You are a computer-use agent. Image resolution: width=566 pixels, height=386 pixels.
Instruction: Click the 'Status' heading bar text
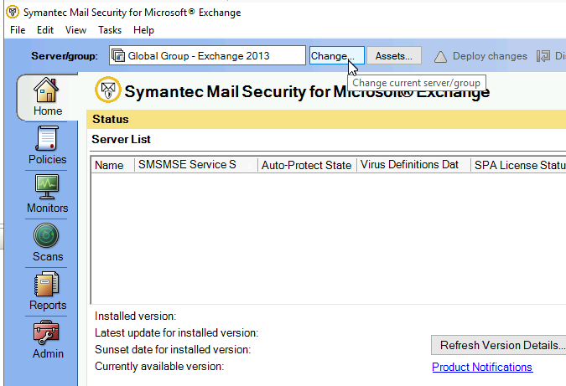[x=111, y=119]
